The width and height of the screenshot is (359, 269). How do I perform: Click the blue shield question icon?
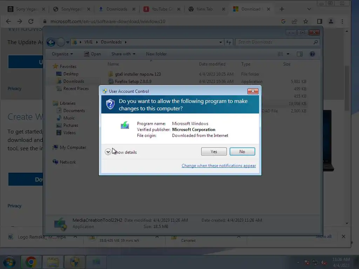pyautogui.click(x=110, y=104)
